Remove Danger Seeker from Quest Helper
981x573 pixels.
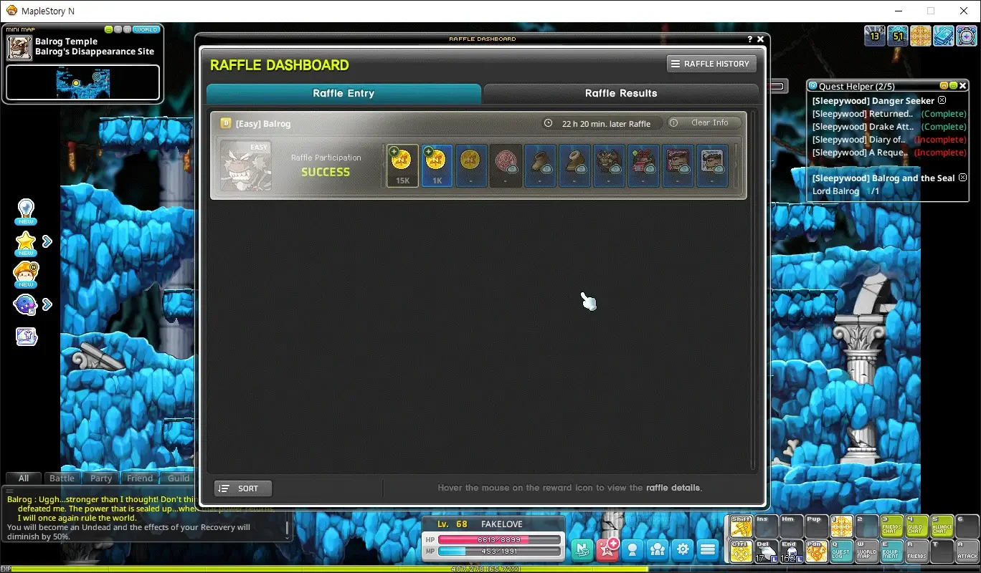942,100
